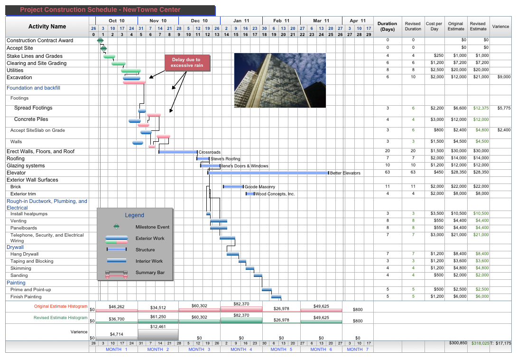
Task: Open the Foundation and backfill section header
Action: pos(33,88)
